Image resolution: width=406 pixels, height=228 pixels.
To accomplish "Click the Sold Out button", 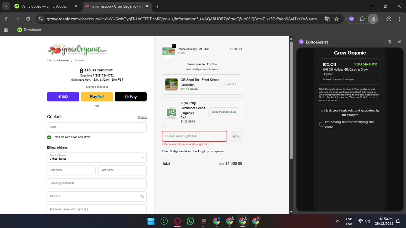I will click(231, 84).
